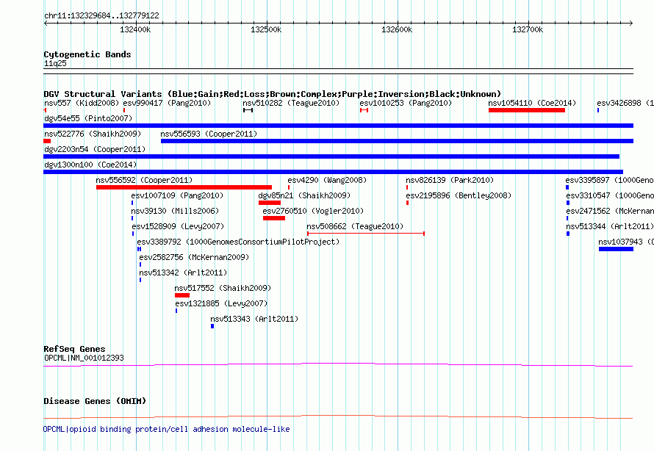Open the esv2195896 (Bentley2008) label
Viewport: 654px width, 451px height.
(x=459, y=195)
